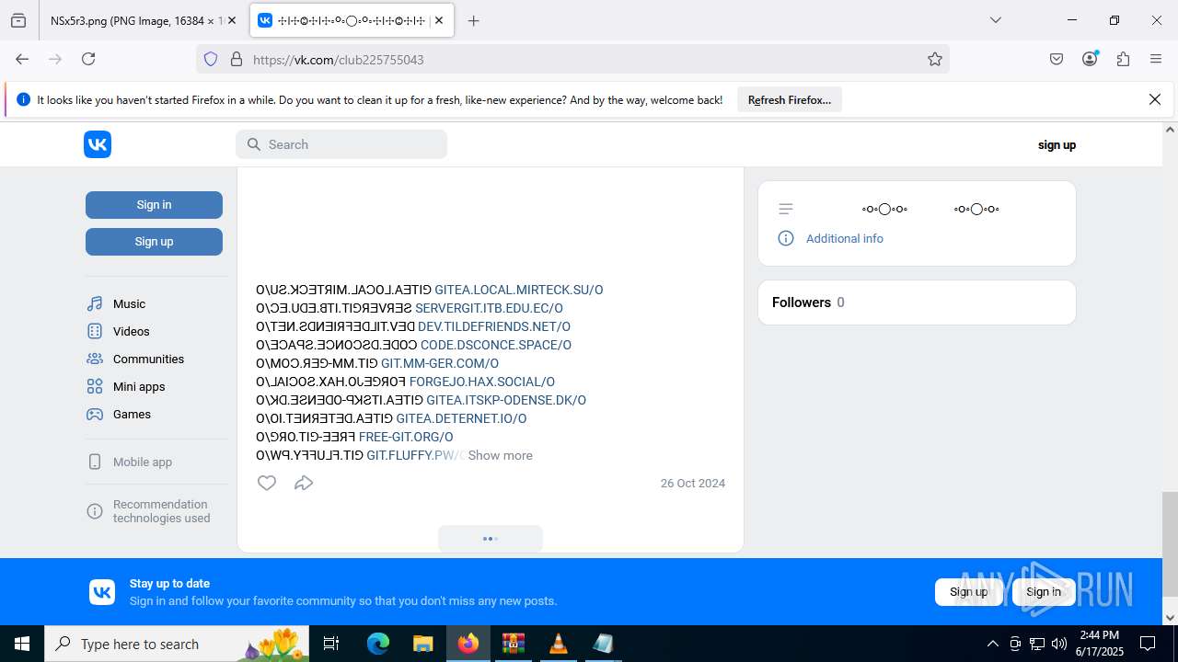Open the GIT.MM-GER.COM/O link
Screen dimensions: 1178x662
click(x=440, y=363)
